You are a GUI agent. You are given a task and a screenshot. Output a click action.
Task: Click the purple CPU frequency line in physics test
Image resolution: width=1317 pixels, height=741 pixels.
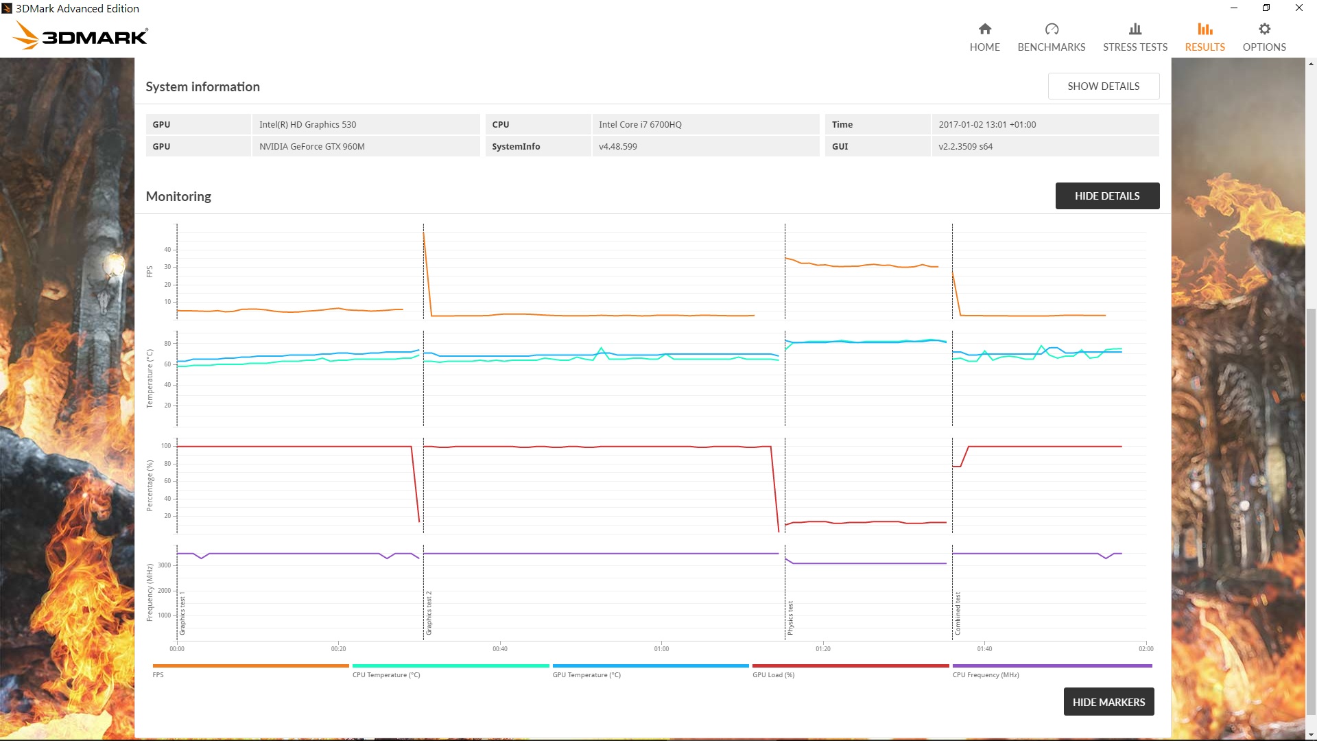[866, 563]
